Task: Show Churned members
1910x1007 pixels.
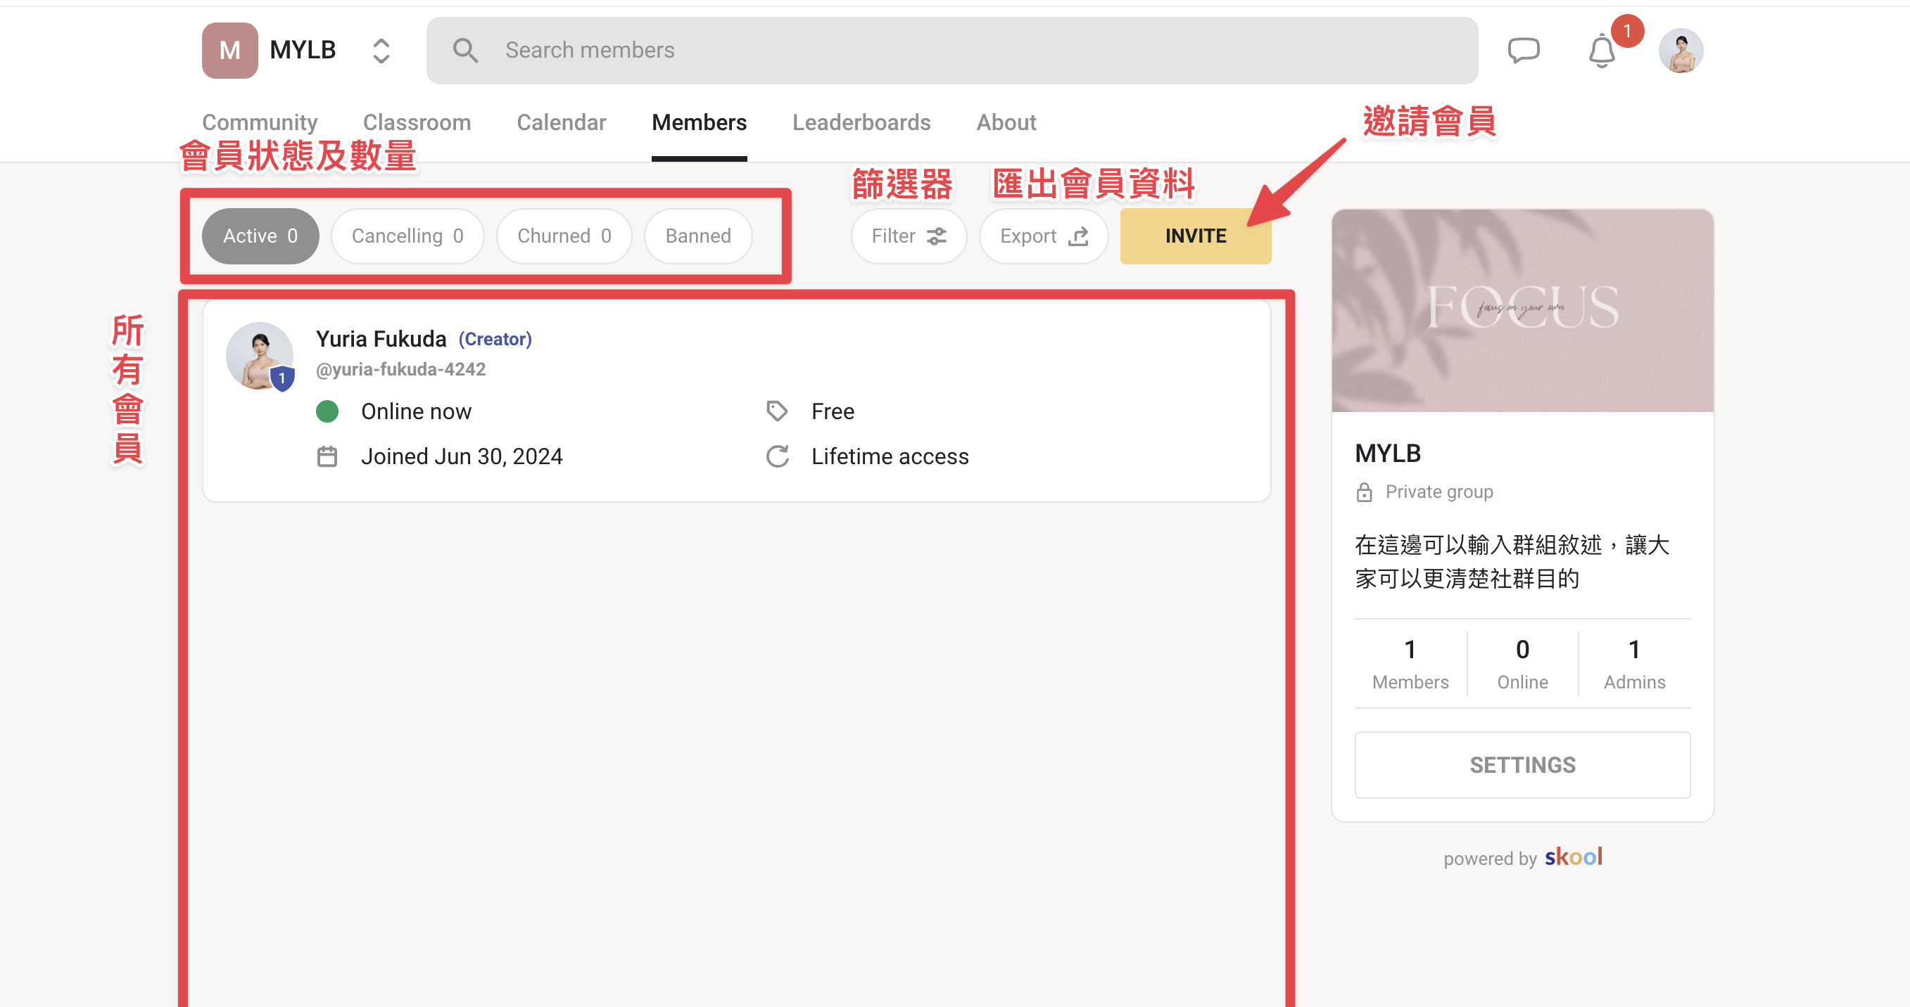Action: click(564, 236)
